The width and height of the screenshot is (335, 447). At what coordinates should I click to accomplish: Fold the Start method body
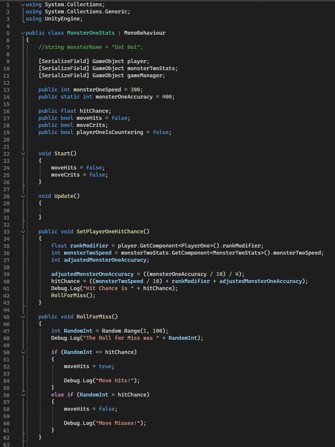coord(23,154)
